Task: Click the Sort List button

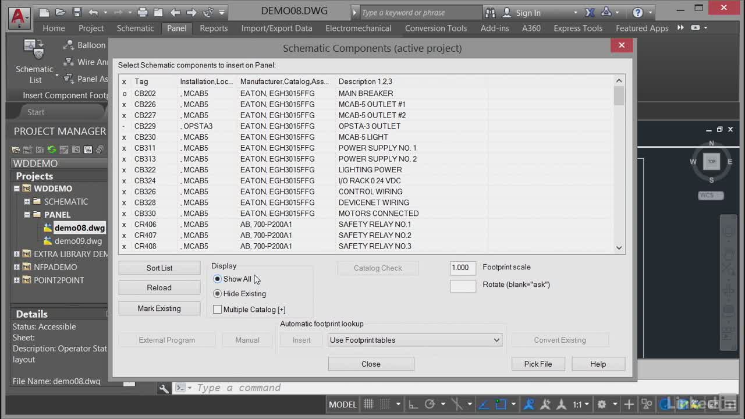Action: (x=159, y=268)
